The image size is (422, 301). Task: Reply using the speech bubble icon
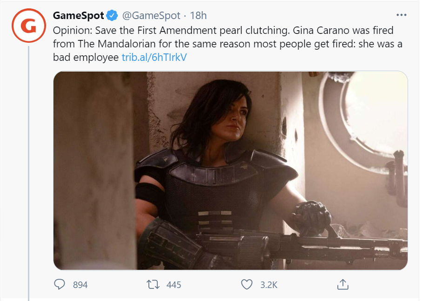click(x=60, y=284)
